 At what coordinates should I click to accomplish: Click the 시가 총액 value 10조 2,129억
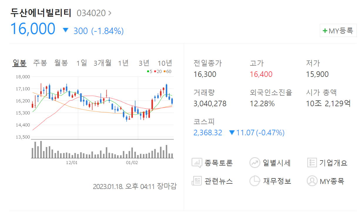[x=328, y=104]
